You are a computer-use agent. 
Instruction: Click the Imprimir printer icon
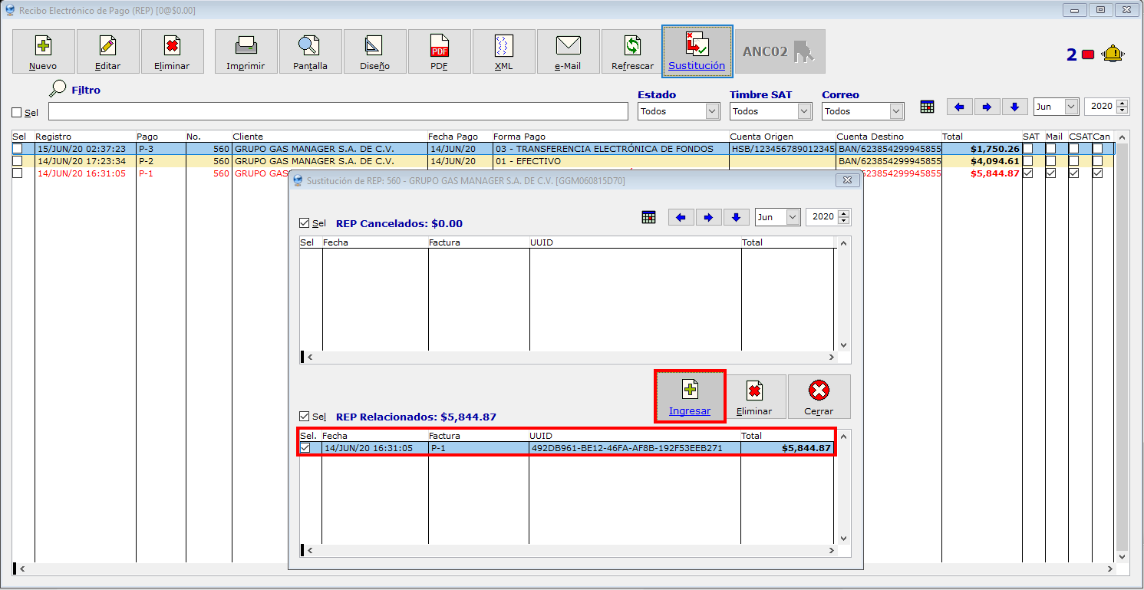pyautogui.click(x=246, y=46)
